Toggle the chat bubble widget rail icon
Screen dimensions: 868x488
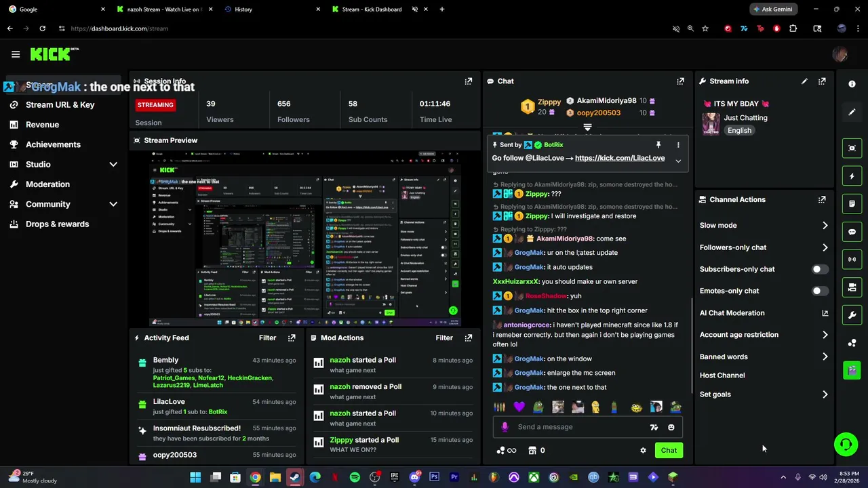point(852,232)
